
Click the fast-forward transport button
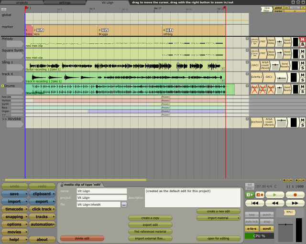[295, 203]
